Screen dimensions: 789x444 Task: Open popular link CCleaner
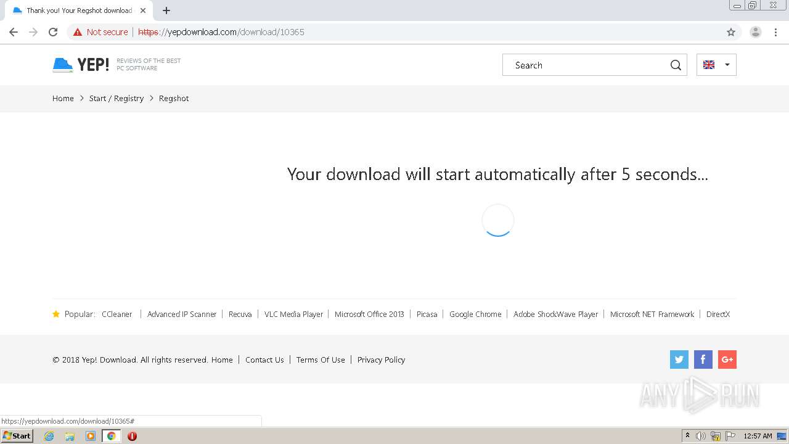(x=117, y=314)
